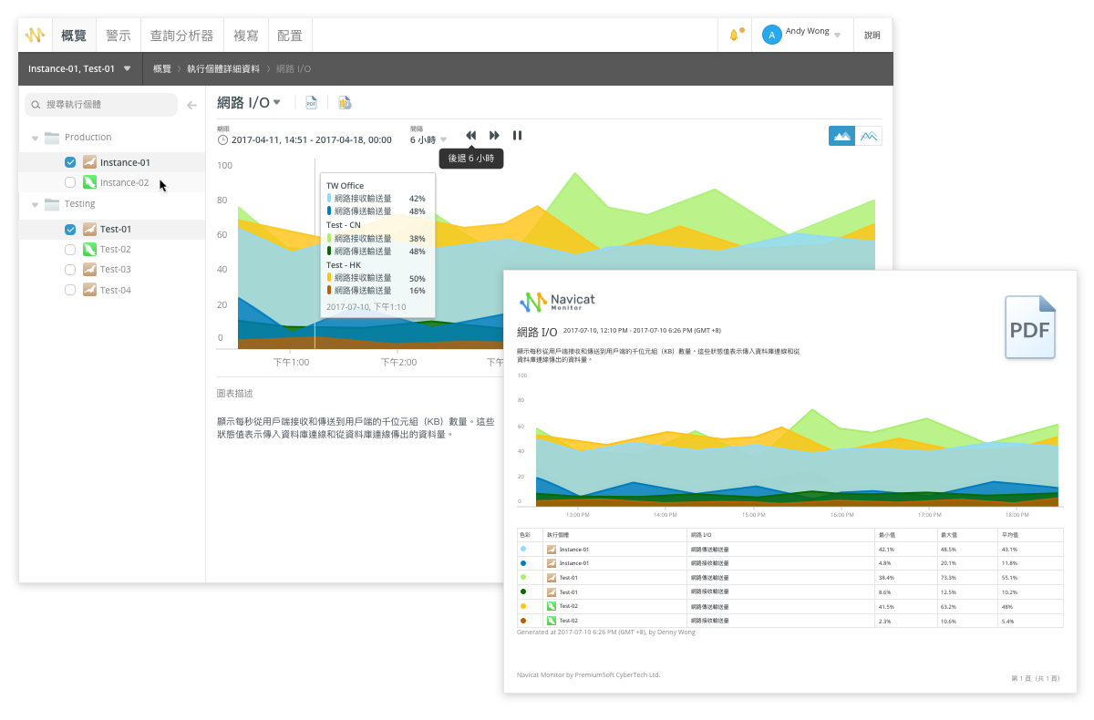Pause the live chart updates
1094x720 pixels.
click(x=517, y=136)
